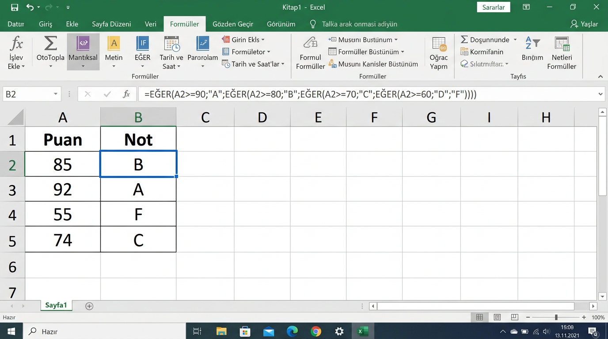Switch to Normal view in status bar
This screenshot has width=608, height=339.
(479, 317)
